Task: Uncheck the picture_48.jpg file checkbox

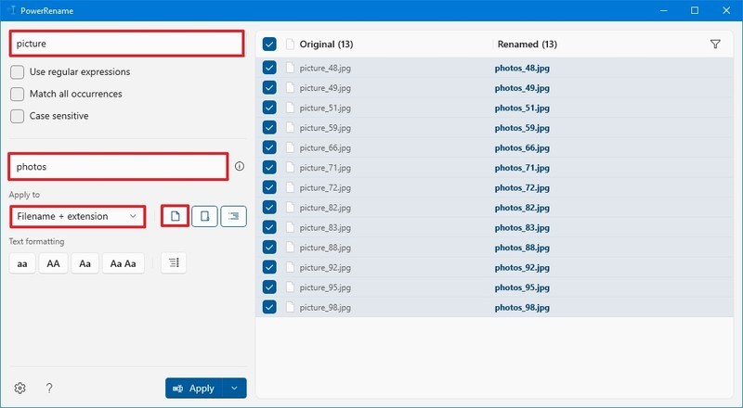Action: point(269,68)
